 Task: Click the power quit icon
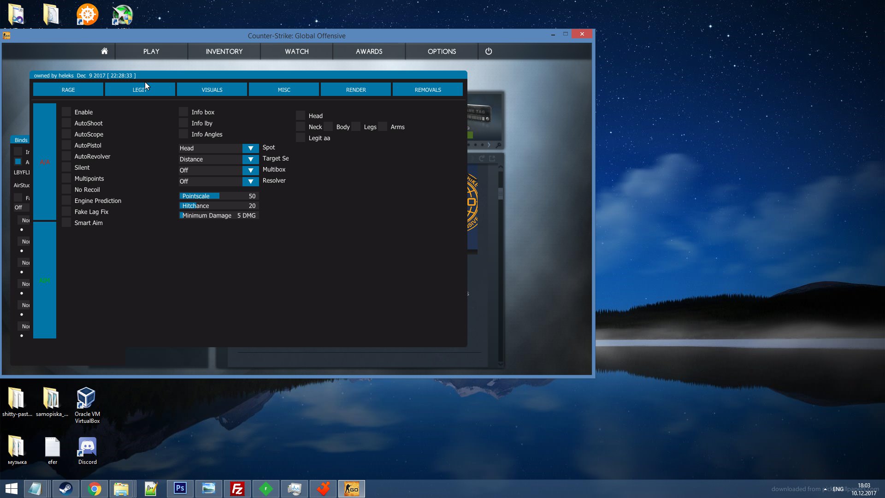click(489, 51)
